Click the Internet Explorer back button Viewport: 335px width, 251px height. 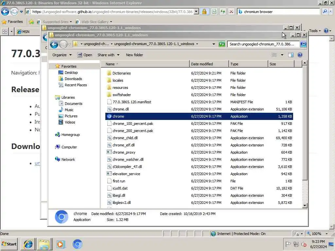(5, 11)
